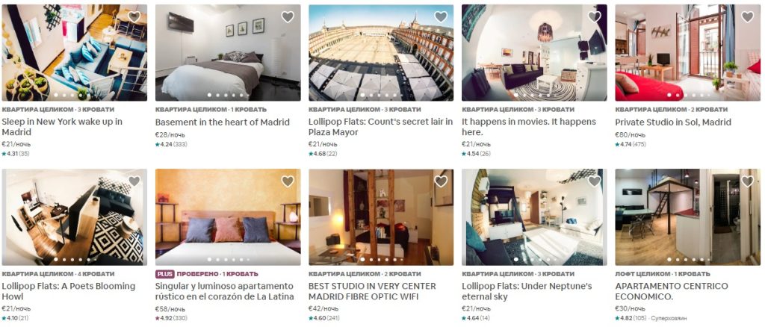Open the loft with ladder photo thumbnail
The width and height of the screenshot is (765, 327).
click(687, 217)
